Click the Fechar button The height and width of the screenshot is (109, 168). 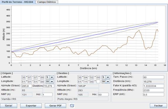(x=158, y=105)
